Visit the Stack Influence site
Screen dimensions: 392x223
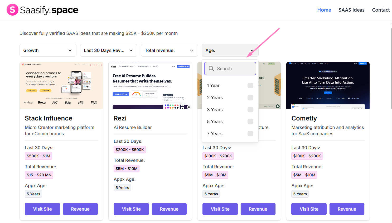pyautogui.click(x=42, y=209)
